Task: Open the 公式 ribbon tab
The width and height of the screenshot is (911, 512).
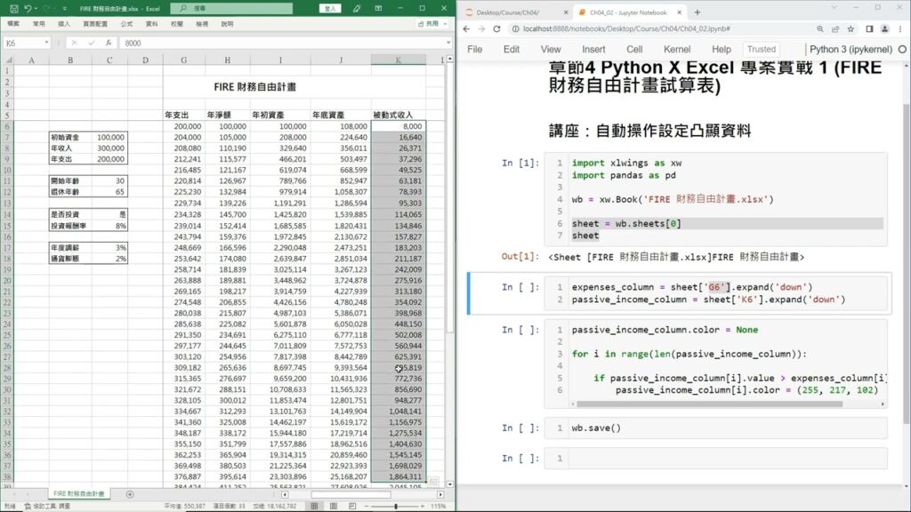Action: click(x=126, y=24)
